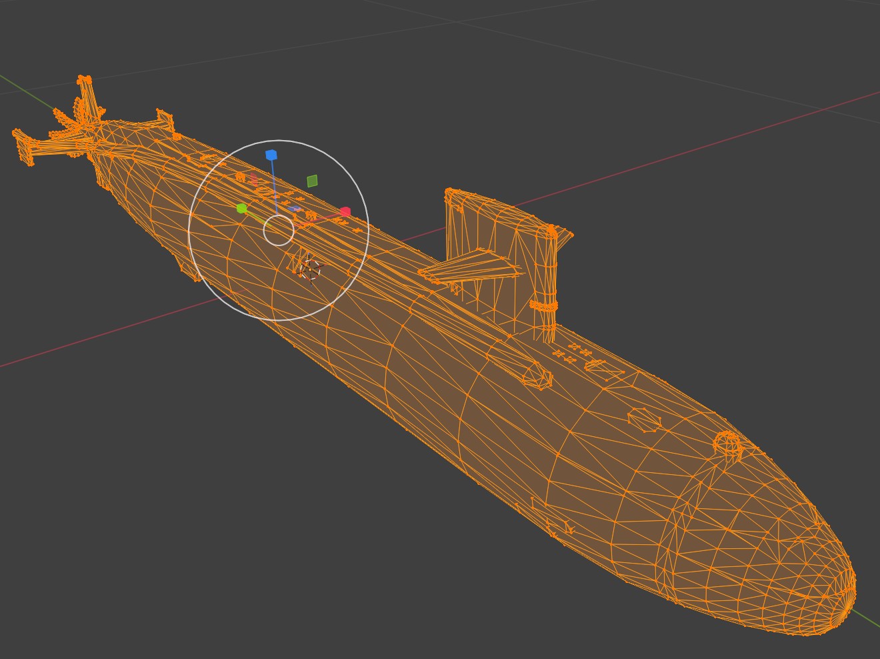Click the 3D cursor crosshair marker
This screenshot has height=659, width=880.
(310, 269)
